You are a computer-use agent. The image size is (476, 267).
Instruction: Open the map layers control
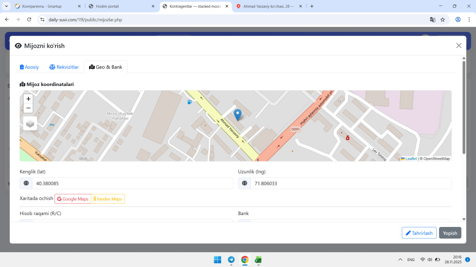coord(30,123)
